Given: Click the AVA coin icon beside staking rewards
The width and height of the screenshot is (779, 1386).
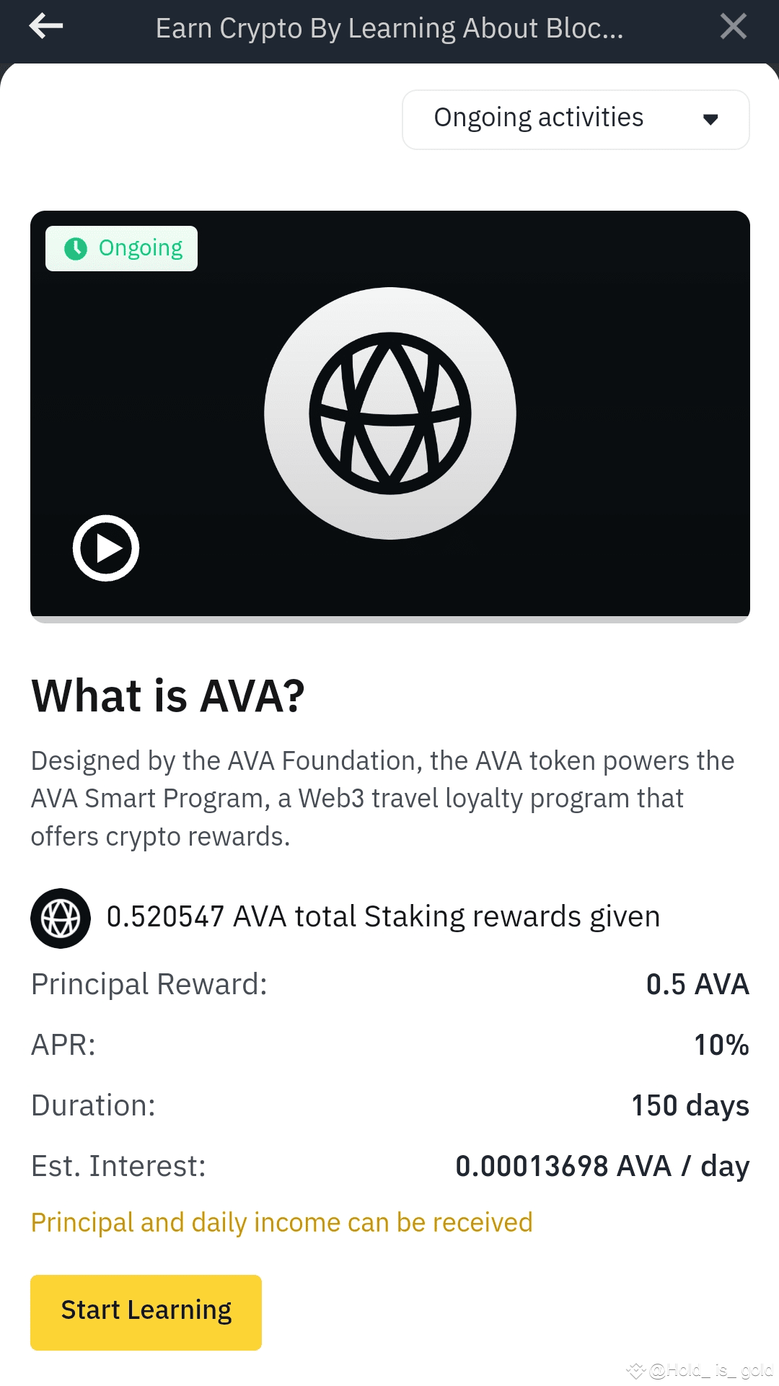Looking at the screenshot, I should 61,918.
